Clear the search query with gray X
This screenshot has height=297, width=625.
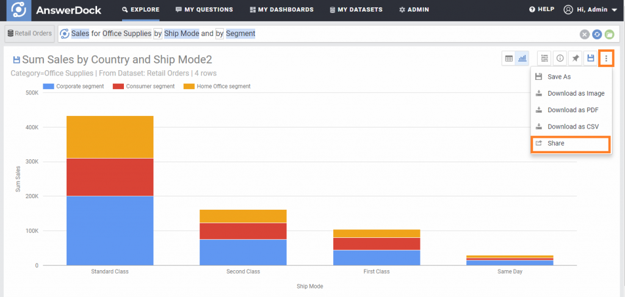click(585, 34)
